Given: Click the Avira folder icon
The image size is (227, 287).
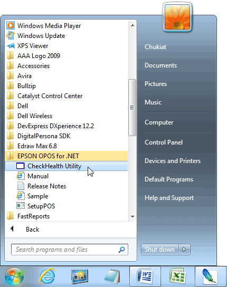Looking at the screenshot, I should [10, 76].
